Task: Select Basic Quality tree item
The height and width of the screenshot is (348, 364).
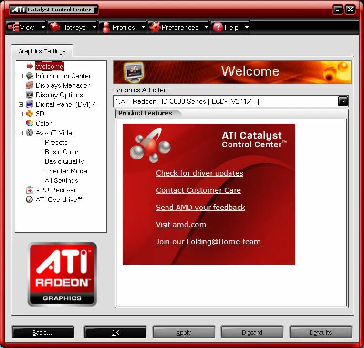Action: tap(64, 161)
